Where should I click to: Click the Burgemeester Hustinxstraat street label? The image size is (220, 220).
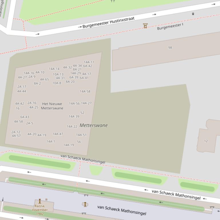(x=108, y=22)
